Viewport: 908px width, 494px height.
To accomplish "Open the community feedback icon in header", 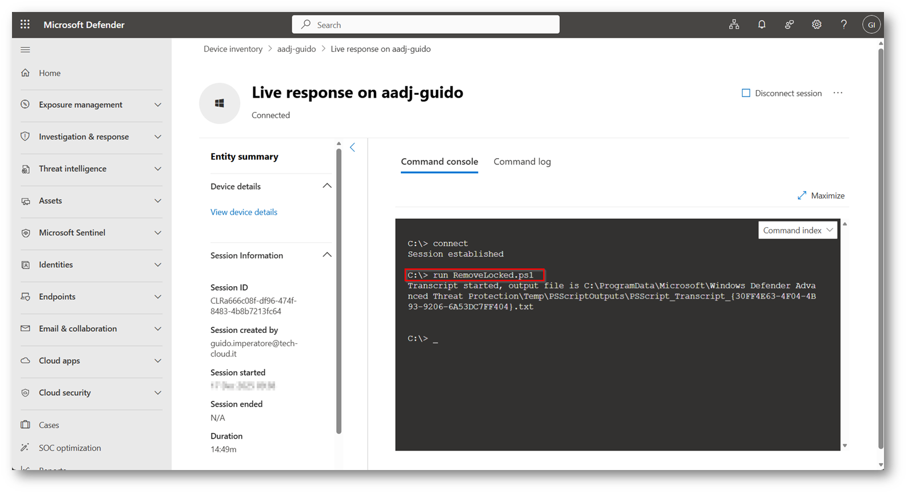I will (x=789, y=25).
